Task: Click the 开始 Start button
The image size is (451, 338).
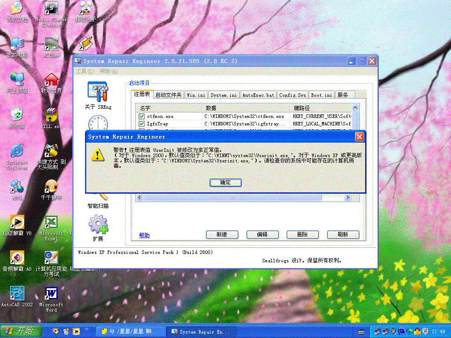Action: (21, 331)
